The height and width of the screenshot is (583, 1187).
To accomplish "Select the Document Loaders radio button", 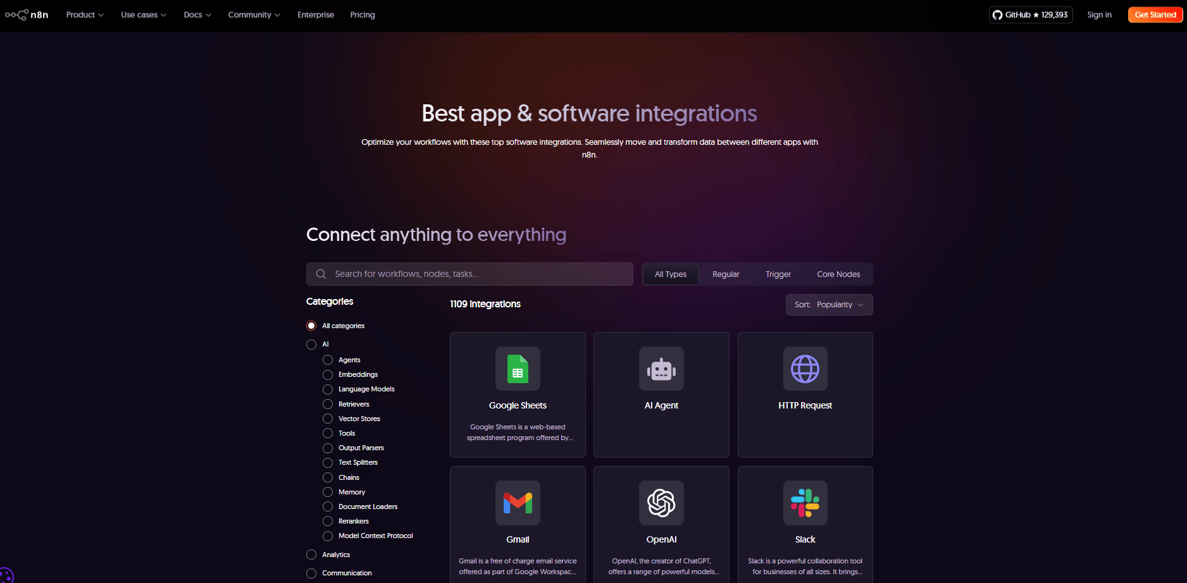I will click(x=328, y=506).
